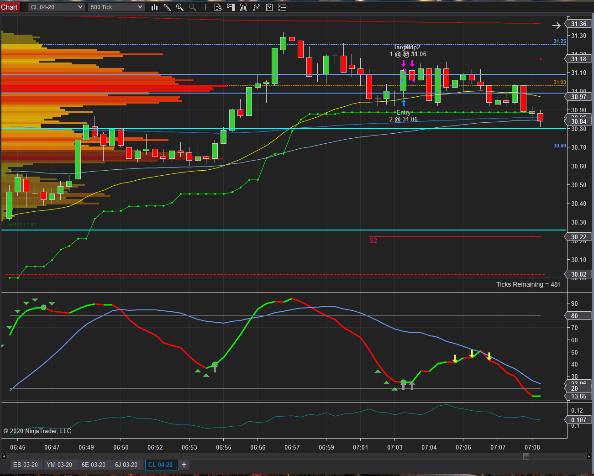Click the Entry 2 @ 31.06 label
Image resolution: width=594 pixels, height=476 pixels.
click(x=404, y=116)
